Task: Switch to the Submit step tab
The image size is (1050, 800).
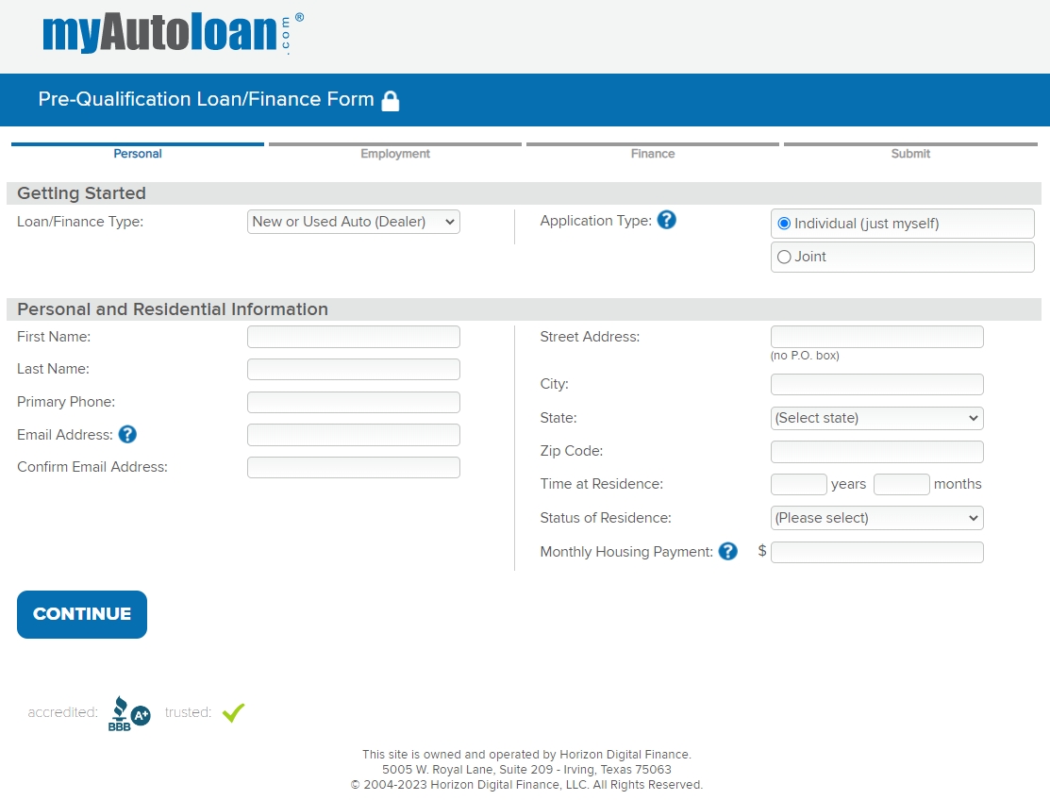Action: [x=910, y=152]
